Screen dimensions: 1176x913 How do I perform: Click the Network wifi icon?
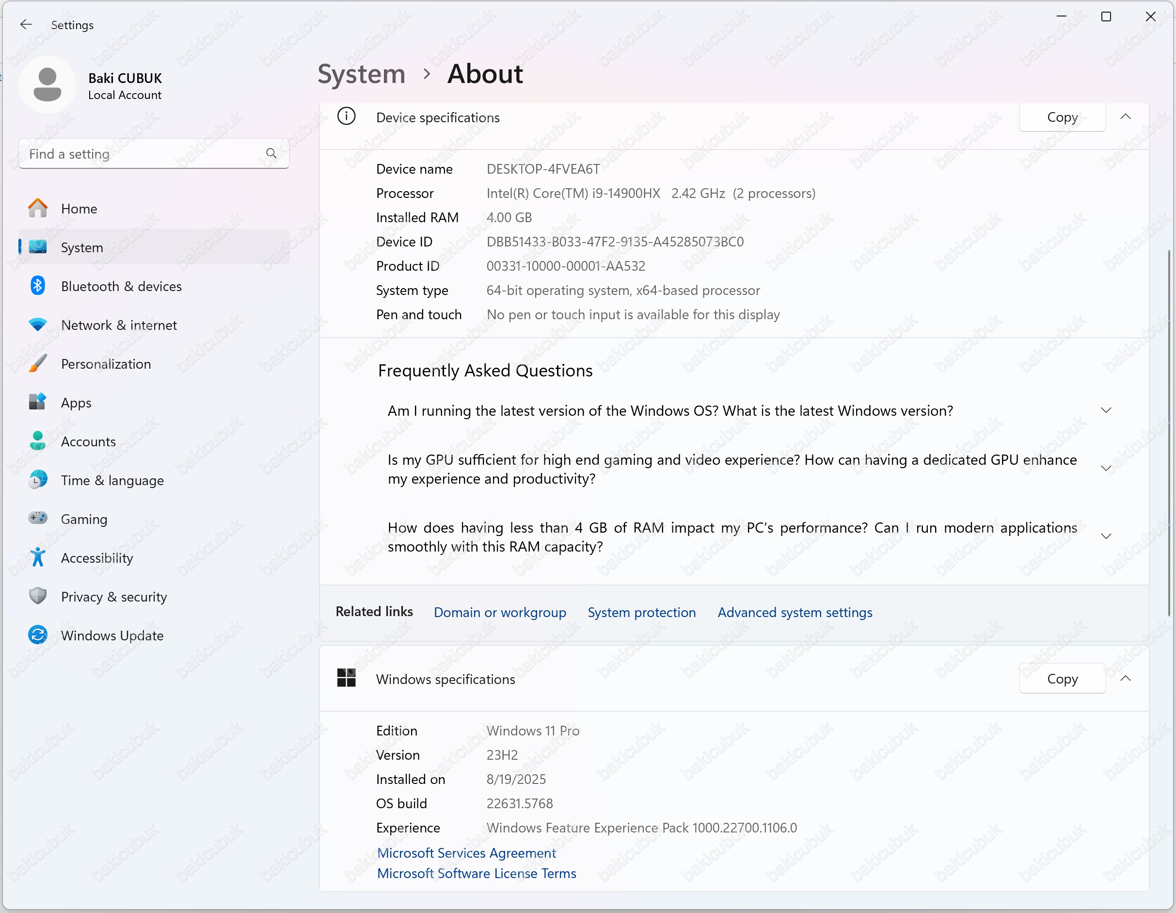tap(38, 325)
